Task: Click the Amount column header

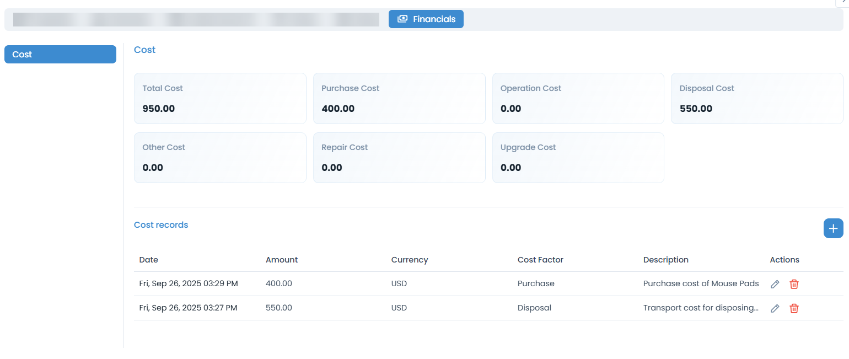Action: point(281,260)
